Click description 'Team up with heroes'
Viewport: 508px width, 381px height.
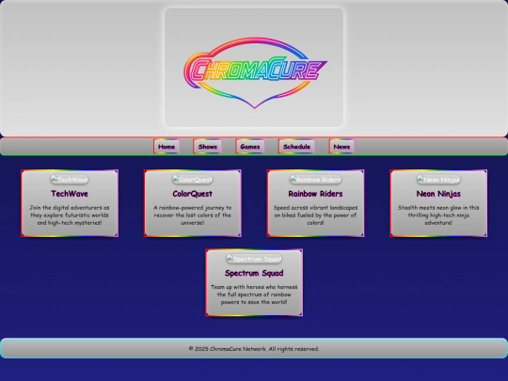click(x=254, y=294)
